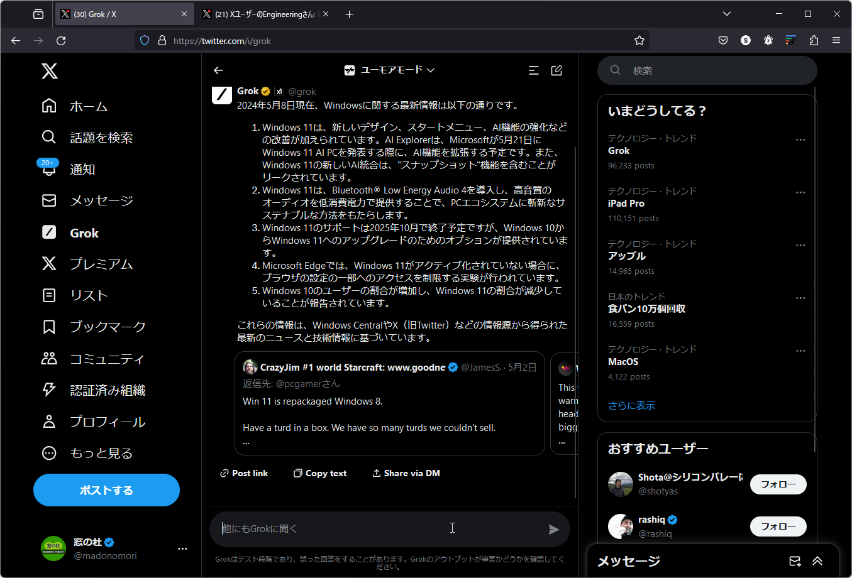Open more options for the Grok trend
Viewport: 852px width, 578px height.
(800, 139)
